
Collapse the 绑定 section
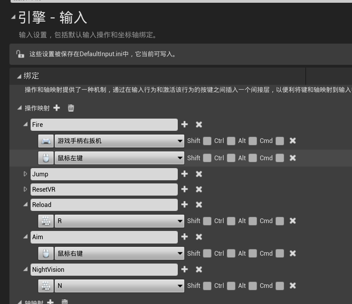coord(19,77)
